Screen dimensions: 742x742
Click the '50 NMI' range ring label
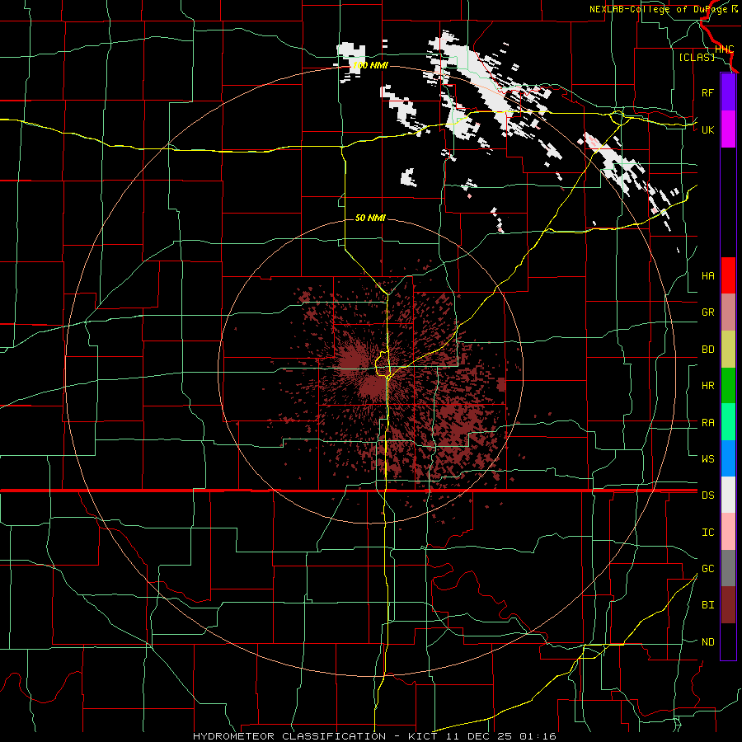(370, 218)
